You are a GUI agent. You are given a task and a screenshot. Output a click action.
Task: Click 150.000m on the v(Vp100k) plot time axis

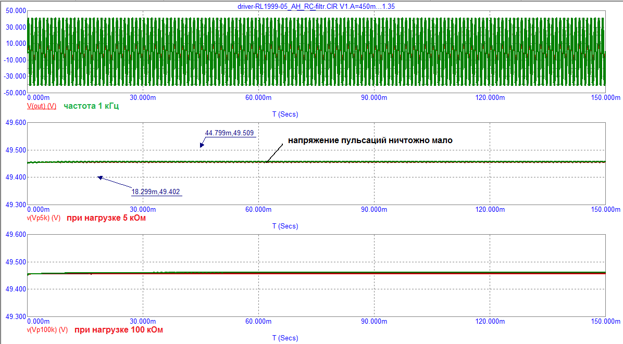[x=605, y=322]
